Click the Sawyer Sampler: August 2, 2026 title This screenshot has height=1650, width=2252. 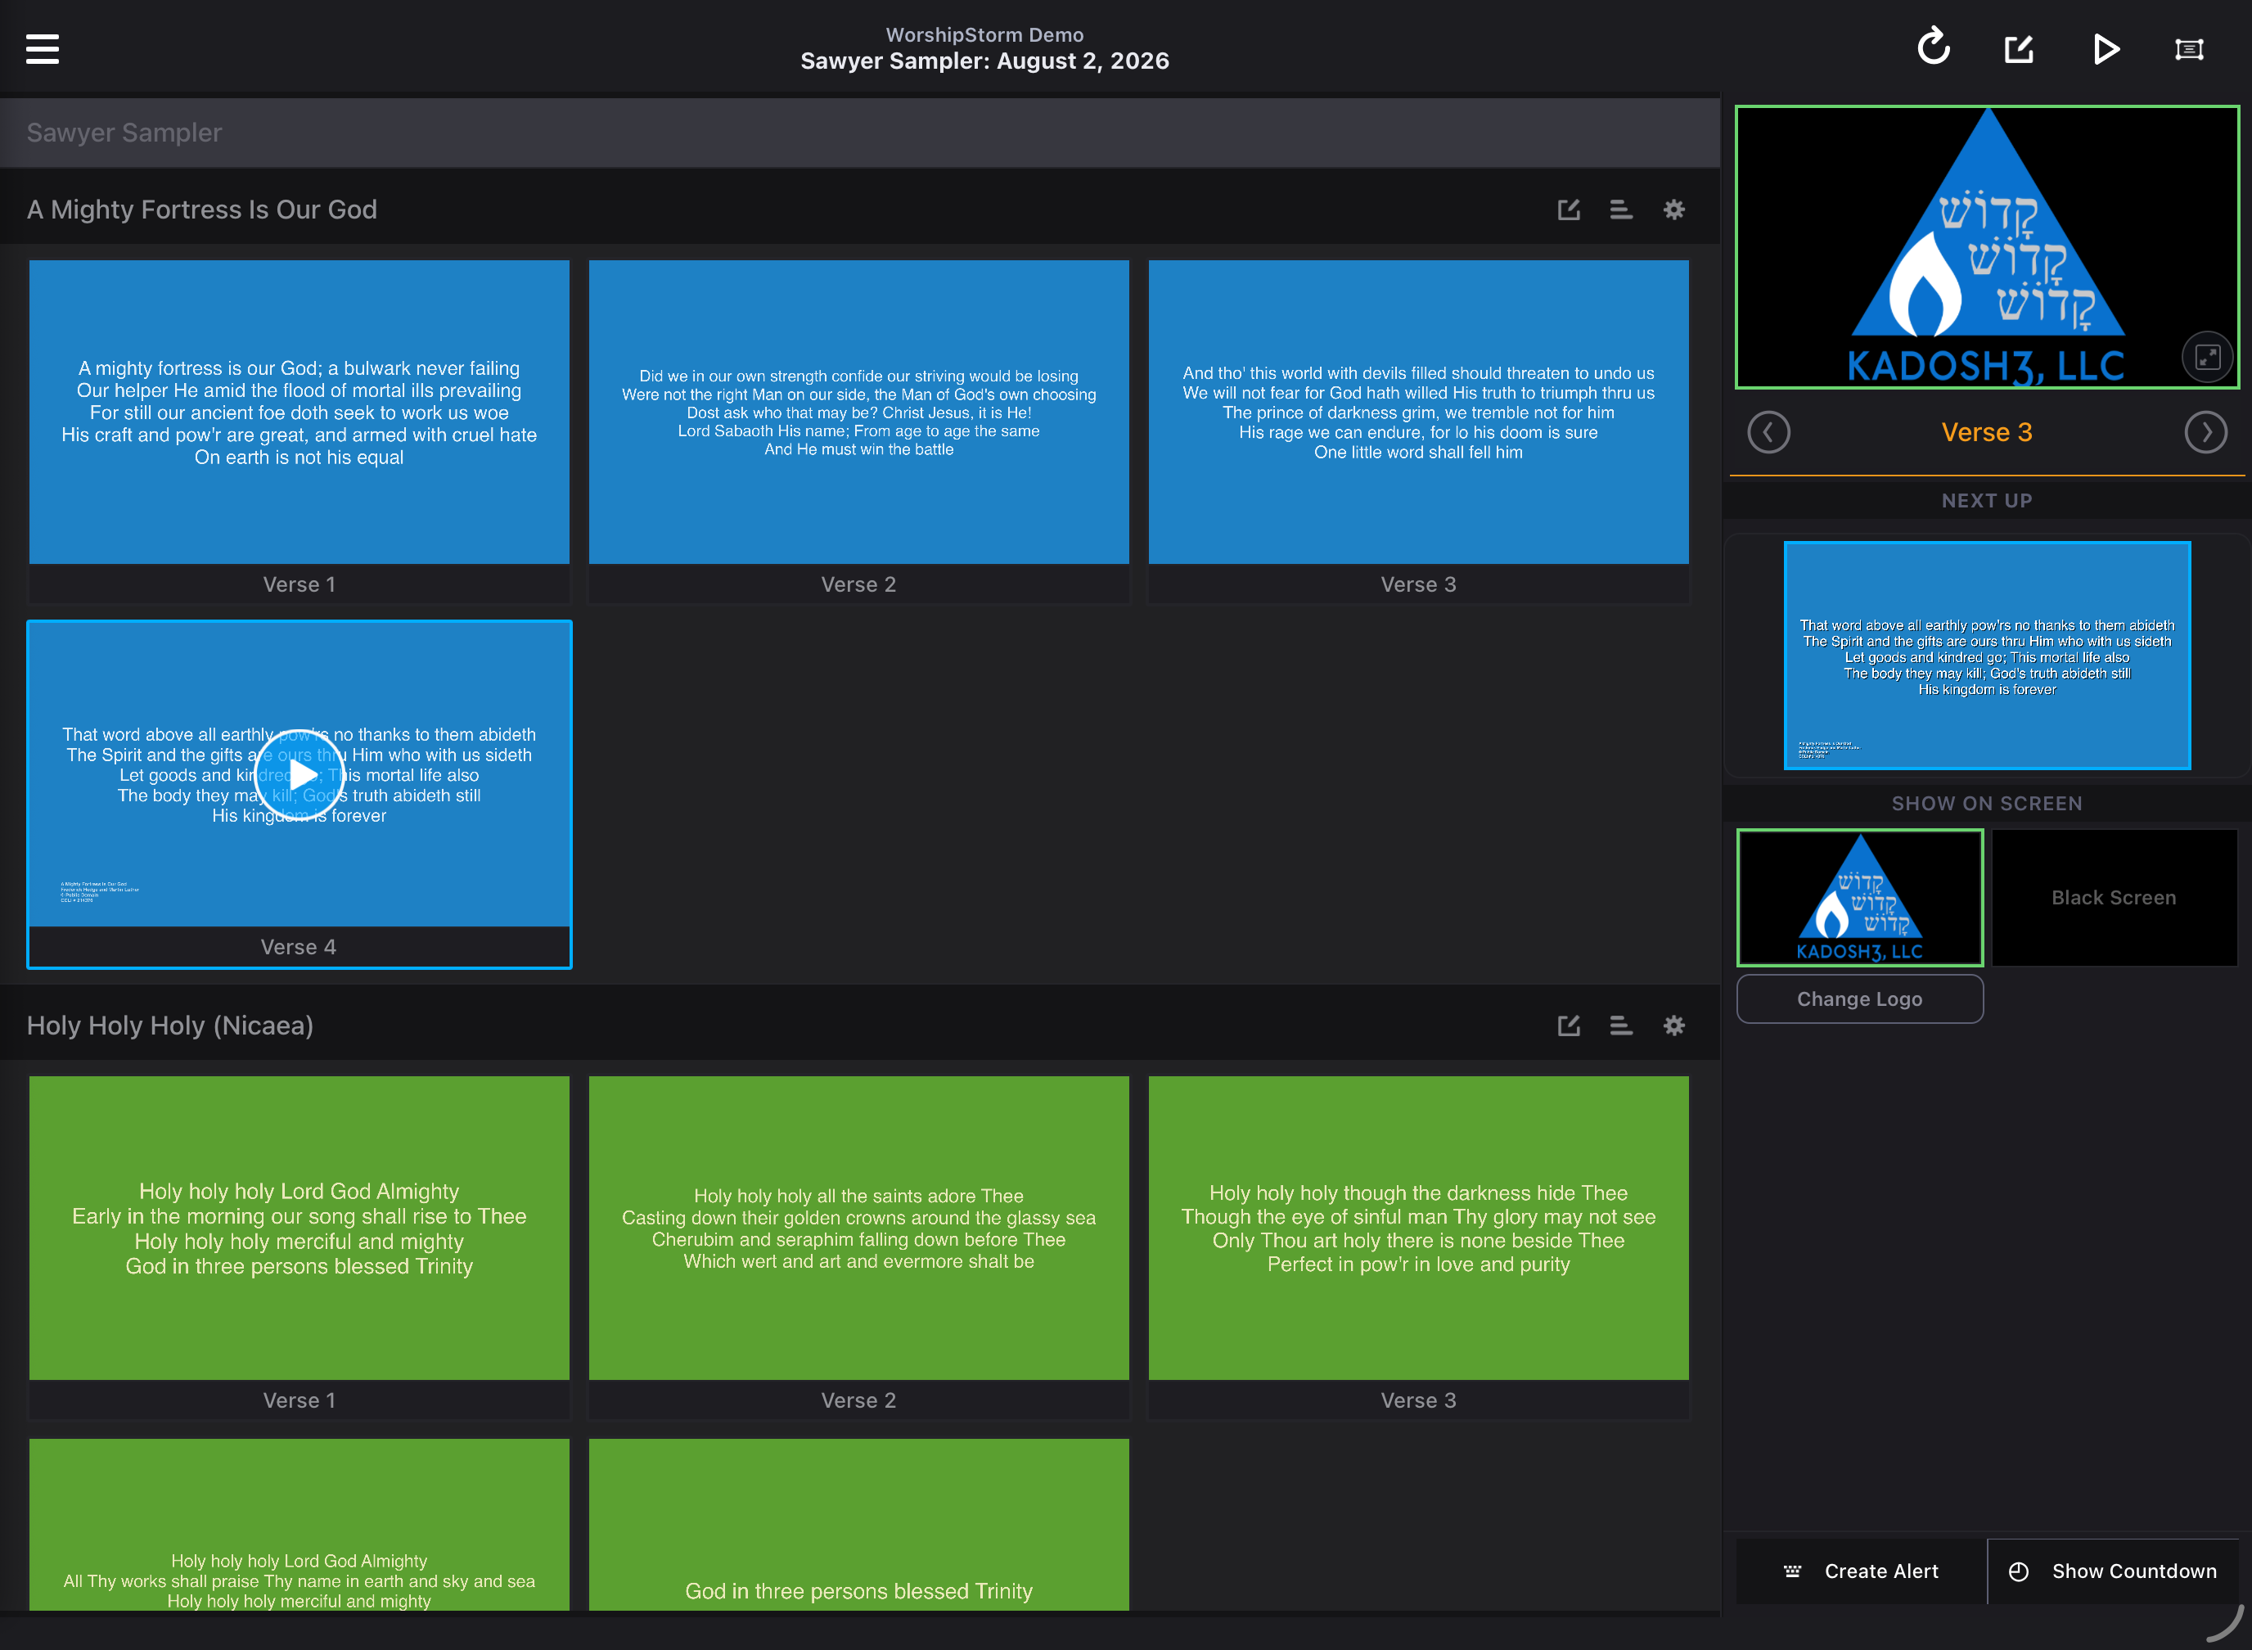click(984, 61)
